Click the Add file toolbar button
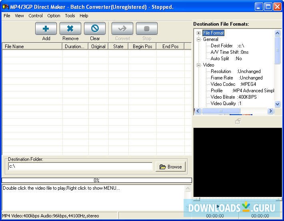 click(46, 29)
